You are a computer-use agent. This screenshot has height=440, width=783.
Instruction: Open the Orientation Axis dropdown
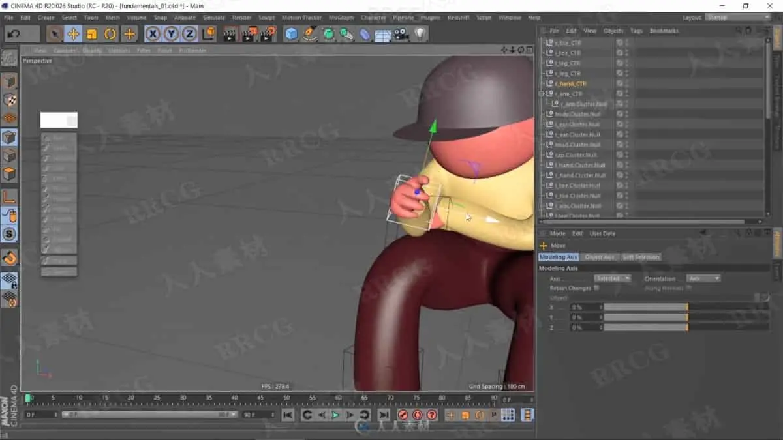click(703, 278)
